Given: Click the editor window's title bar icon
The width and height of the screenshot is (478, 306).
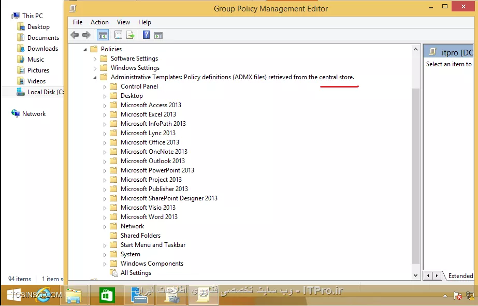Looking at the screenshot, I should [73, 8].
